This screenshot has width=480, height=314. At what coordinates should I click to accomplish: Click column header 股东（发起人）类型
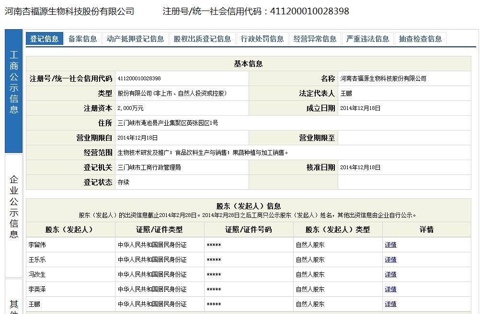338,229
